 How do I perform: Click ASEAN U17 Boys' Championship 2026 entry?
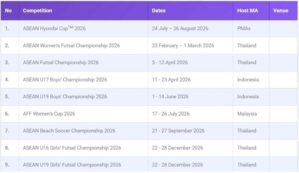tap(65, 80)
